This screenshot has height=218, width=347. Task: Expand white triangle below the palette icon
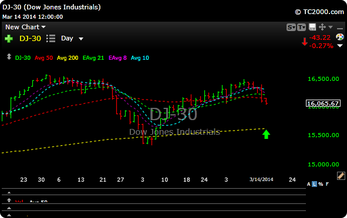(x=340, y=46)
